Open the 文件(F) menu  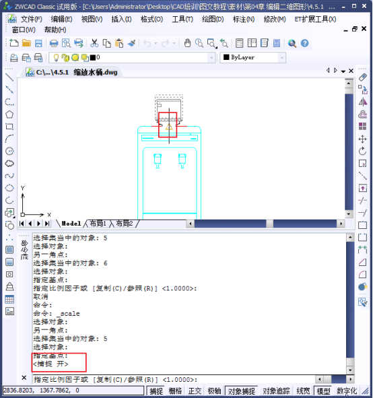tap(32, 19)
